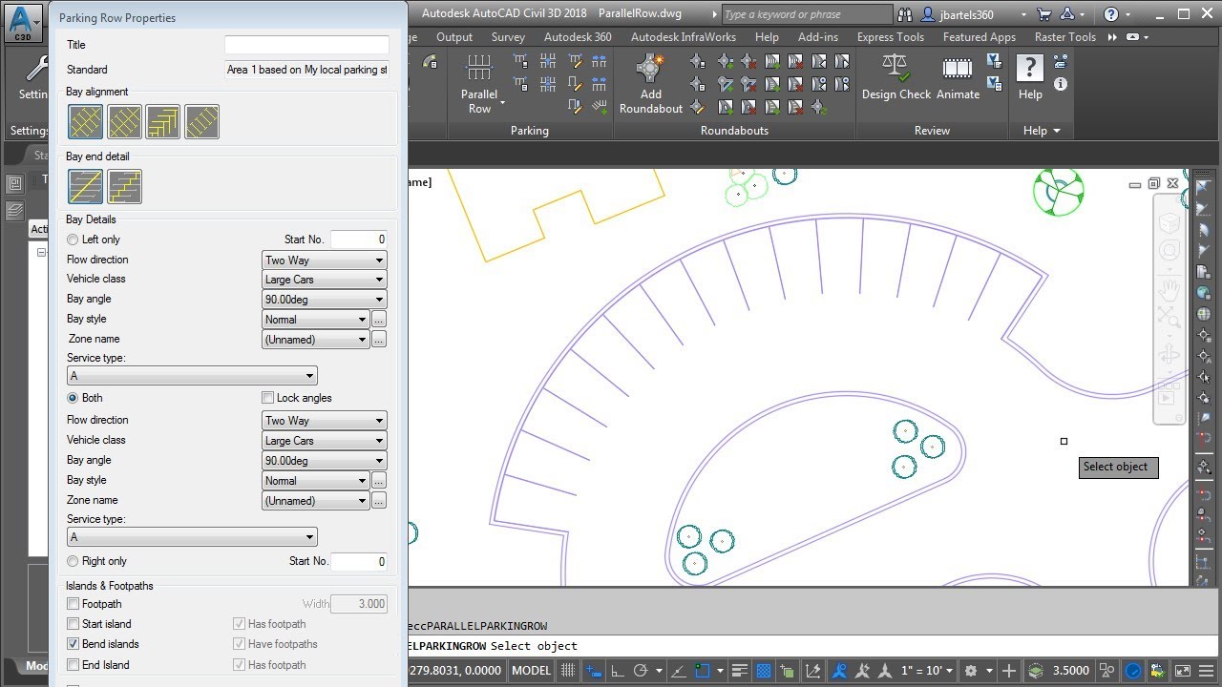Enable the Lock angles checkbox
The width and height of the screenshot is (1222, 687).
(268, 398)
